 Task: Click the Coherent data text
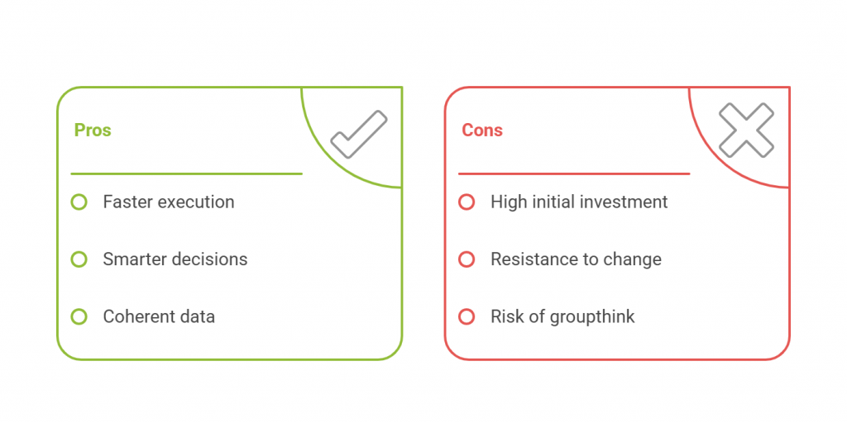coord(159,316)
